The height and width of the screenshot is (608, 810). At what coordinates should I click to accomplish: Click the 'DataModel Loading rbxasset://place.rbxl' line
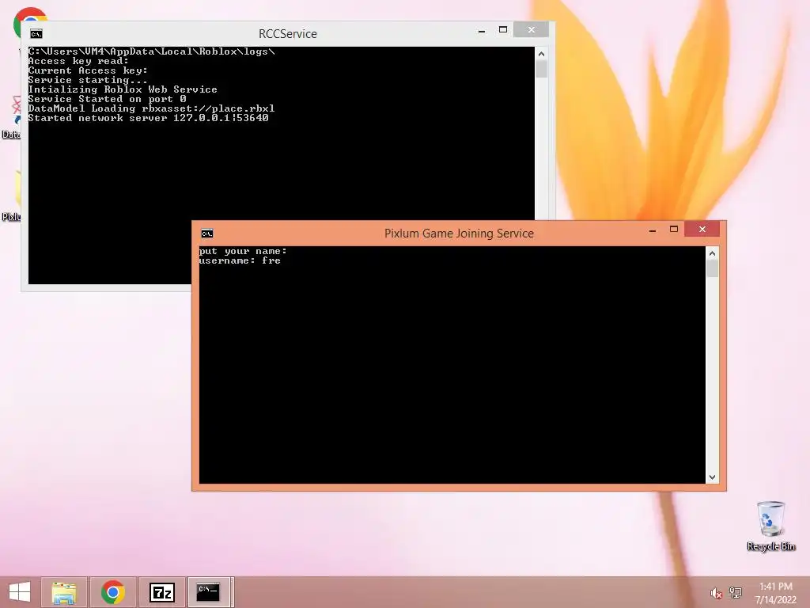pos(151,108)
